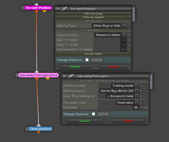Toggle checkbox next to Filter by Type dropdown
Viewport: 169px width, 142px height.
pos(128,26)
